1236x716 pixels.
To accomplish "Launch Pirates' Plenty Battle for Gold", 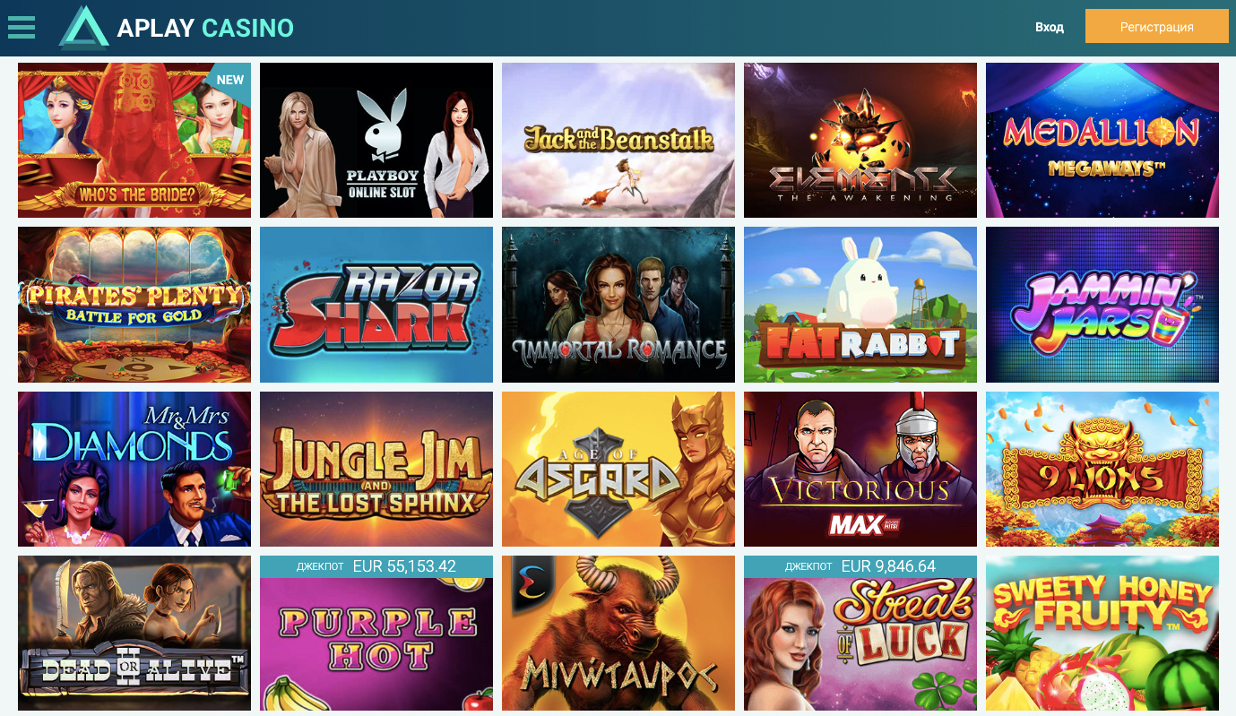I will point(134,305).
